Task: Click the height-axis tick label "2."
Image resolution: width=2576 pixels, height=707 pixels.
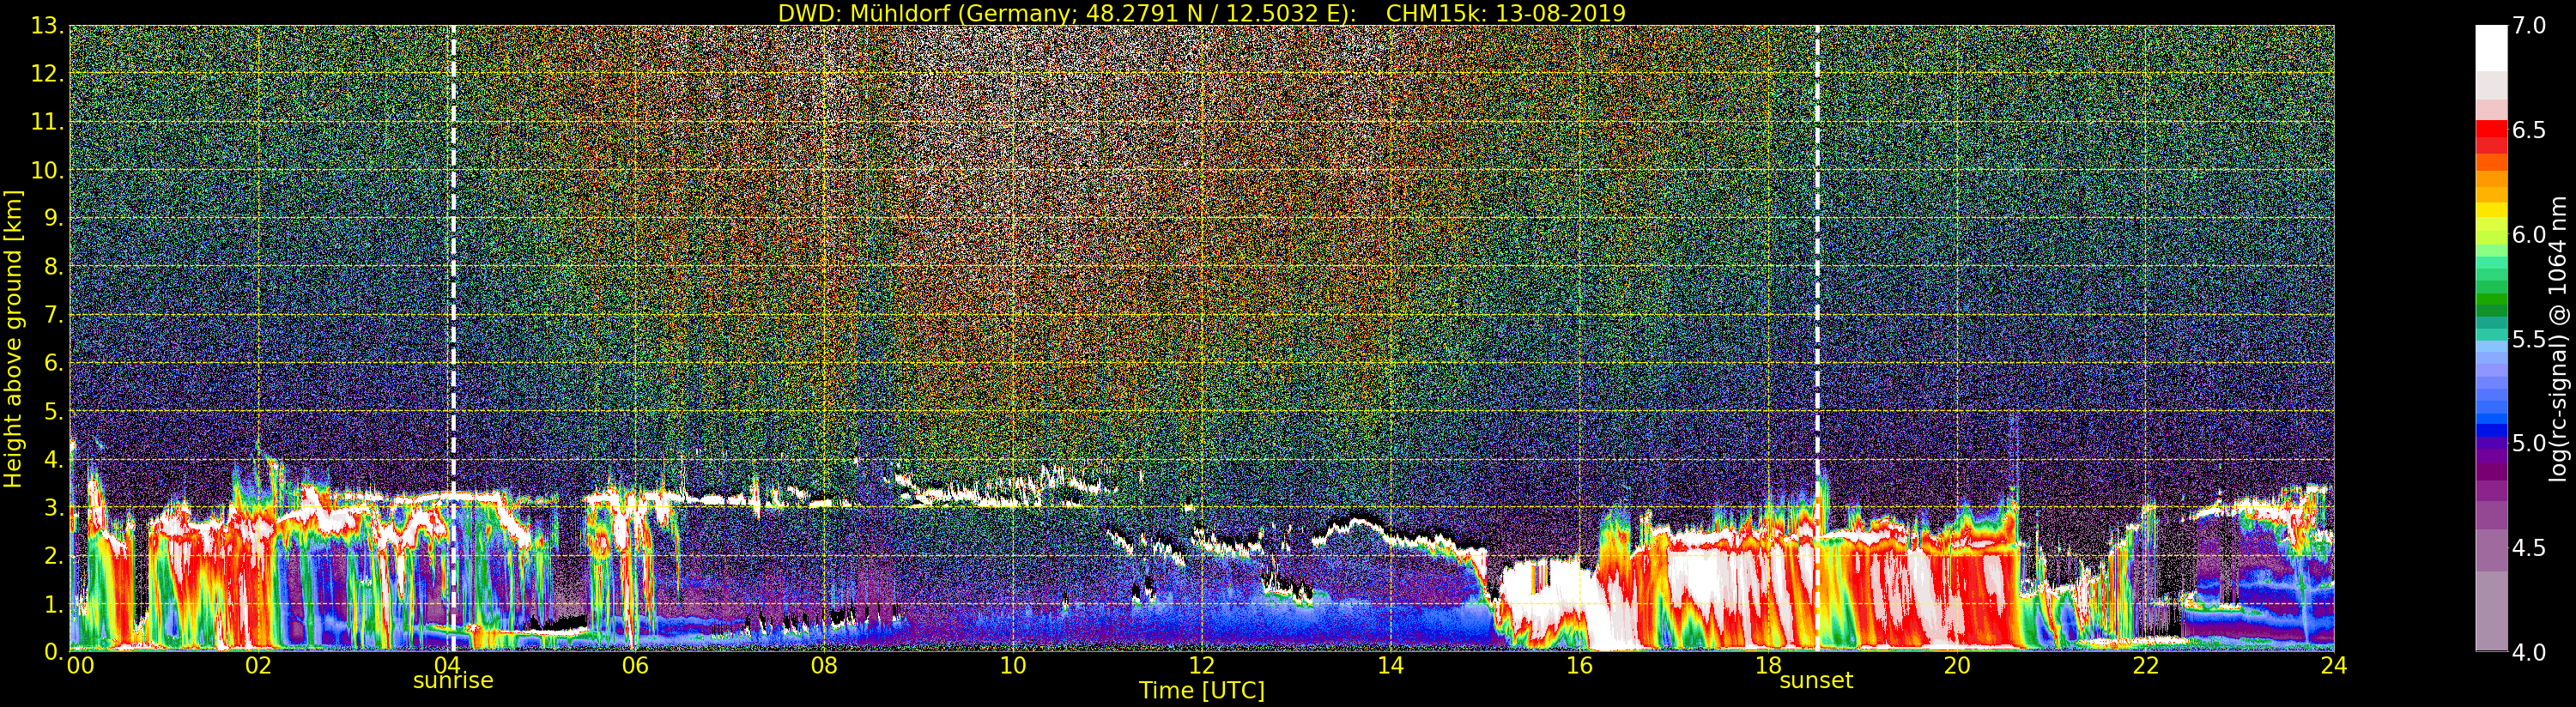Action: [53, 555]
